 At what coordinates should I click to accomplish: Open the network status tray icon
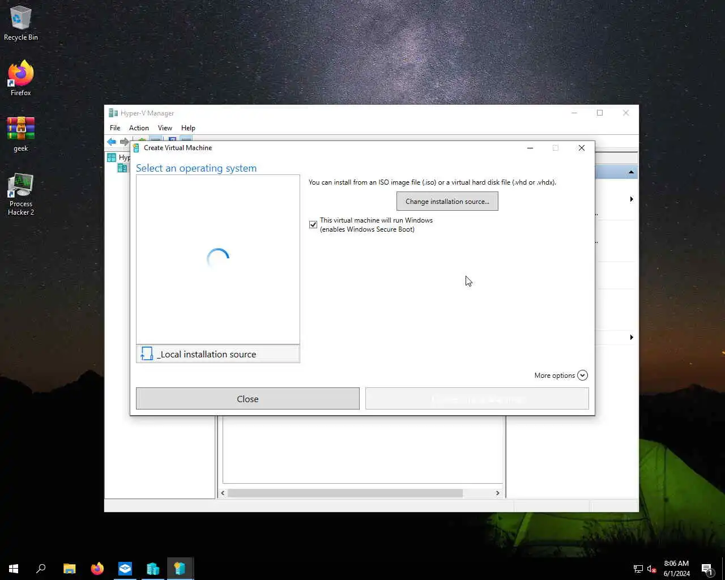point(638,569)
